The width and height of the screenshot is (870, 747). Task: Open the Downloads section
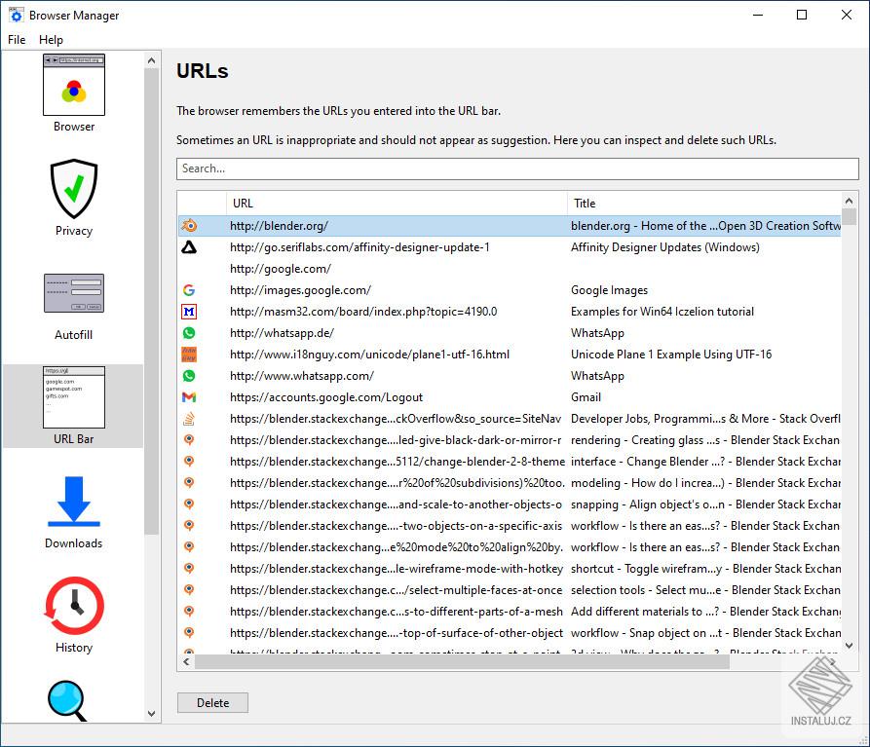[73, 506]
